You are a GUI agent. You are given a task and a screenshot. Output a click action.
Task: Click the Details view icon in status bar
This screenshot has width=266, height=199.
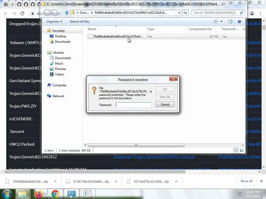point(236,150)
